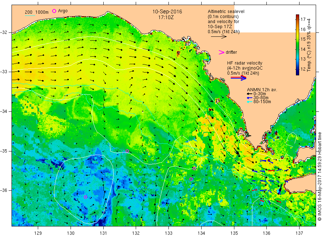Click the '80-150m' depth label
The width and height of the screenshot is (324, 238).
coord(262,102)
